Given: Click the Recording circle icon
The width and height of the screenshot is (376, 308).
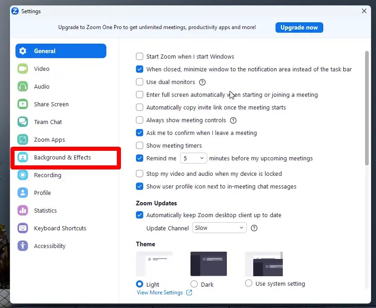Looking at the screenshot, I should pos(23,175).
